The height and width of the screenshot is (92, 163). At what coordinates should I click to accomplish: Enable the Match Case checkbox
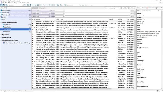(x=121, y=8)
